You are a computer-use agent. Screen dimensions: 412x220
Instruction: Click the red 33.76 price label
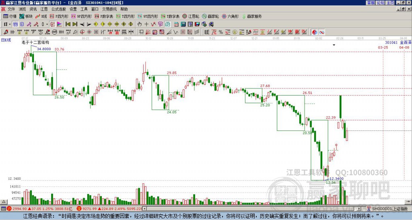[60, 49]
